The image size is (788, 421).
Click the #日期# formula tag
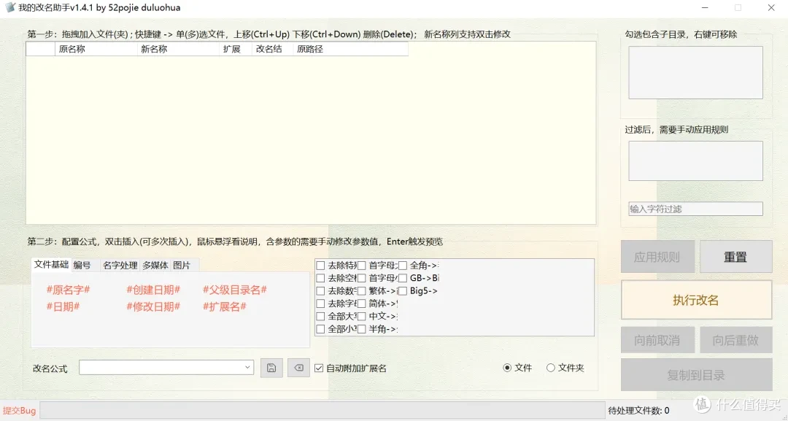coord(63,306)
